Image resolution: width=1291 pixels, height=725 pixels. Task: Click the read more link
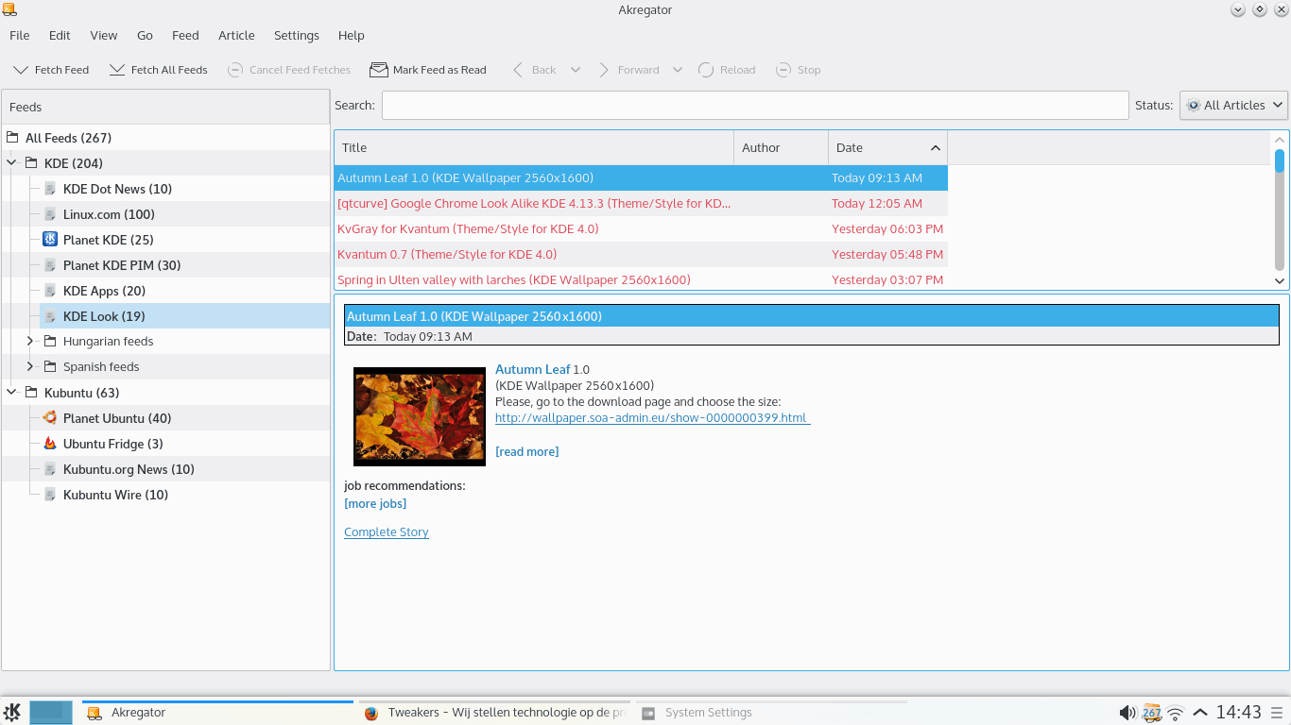pyautogui.click(x=526, y=452)
